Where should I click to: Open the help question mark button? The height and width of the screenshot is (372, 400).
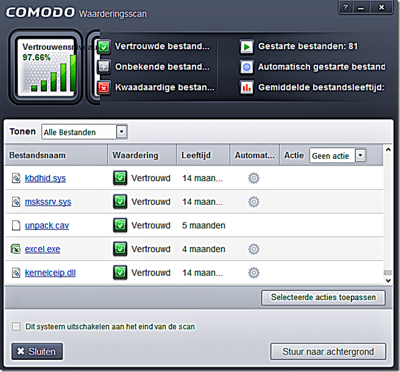pyautogui.click(x=346, y=7)
